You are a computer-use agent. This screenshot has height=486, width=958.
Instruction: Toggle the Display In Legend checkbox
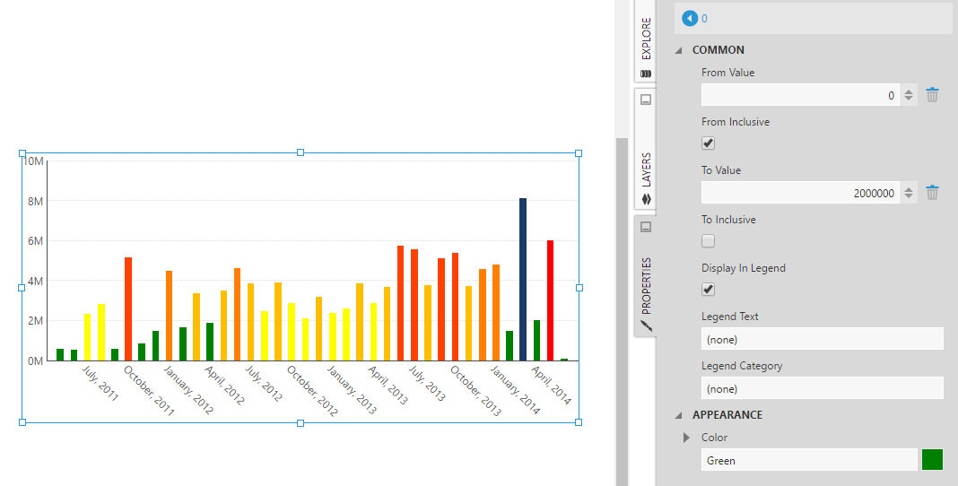coord(708,289)
